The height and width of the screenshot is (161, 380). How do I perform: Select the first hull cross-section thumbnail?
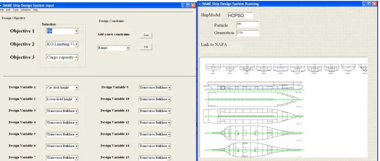213,68
